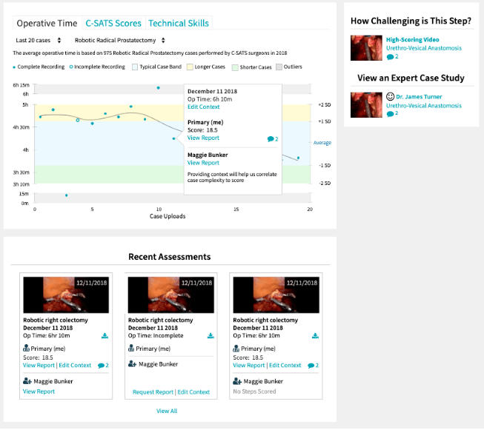Click Edit Context in the chart tooltip
The height and width of the screenshot is (430, 484).
(204, 107)
